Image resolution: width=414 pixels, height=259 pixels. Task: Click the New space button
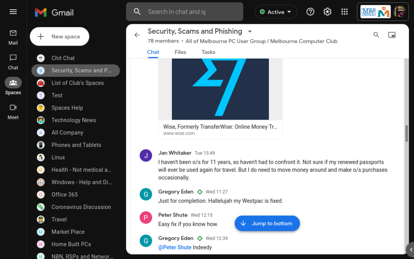59,36
